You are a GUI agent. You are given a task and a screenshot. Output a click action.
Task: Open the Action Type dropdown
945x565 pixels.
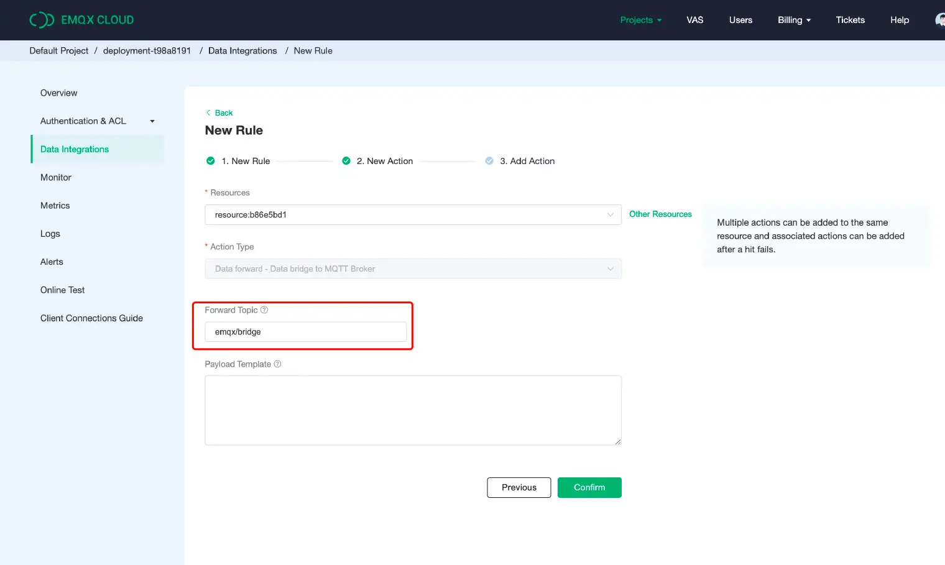(413, 269)
